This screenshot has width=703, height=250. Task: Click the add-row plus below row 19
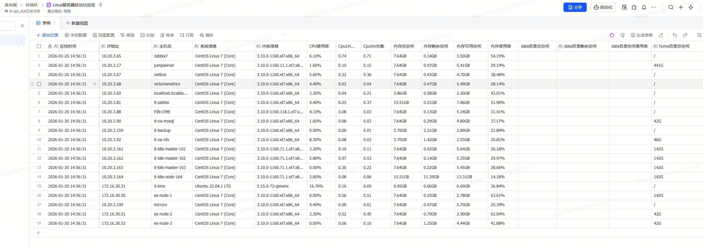pos(38,233)
